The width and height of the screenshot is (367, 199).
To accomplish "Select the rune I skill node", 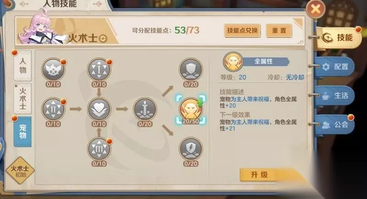I will tap(99, 70).
